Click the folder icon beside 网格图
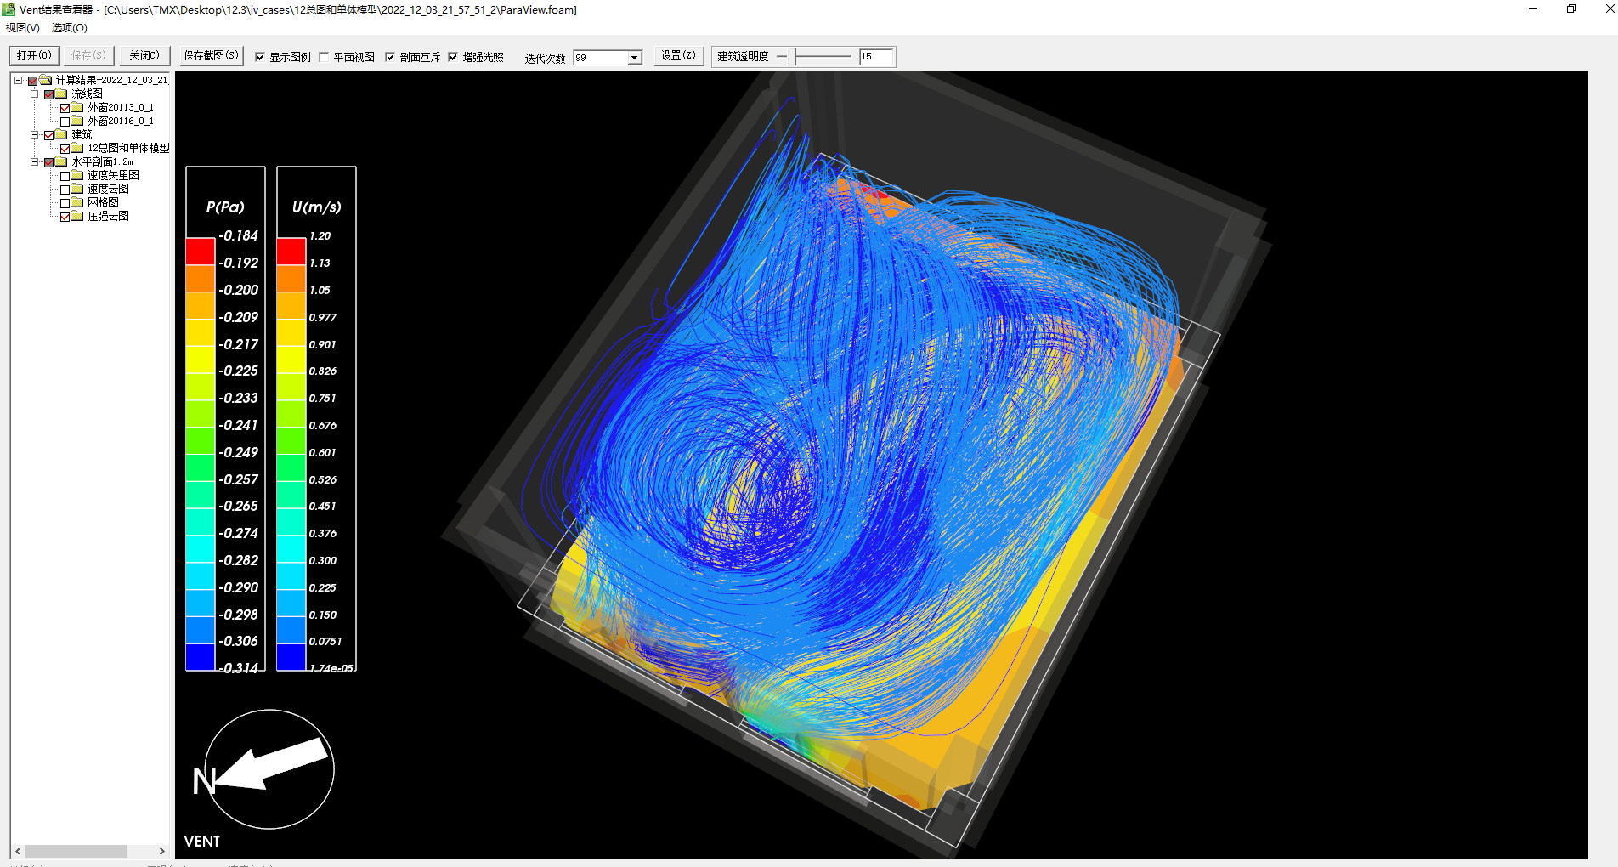This screenshot has width=1618, height=867. tap(77, 202)
